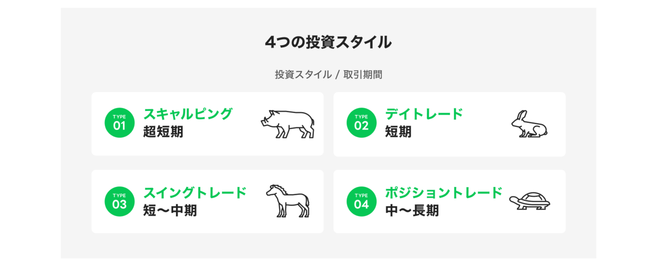Click the 投資スタイル / 取引期間 subtitle

pyautogui.click(x=328, y=74)
